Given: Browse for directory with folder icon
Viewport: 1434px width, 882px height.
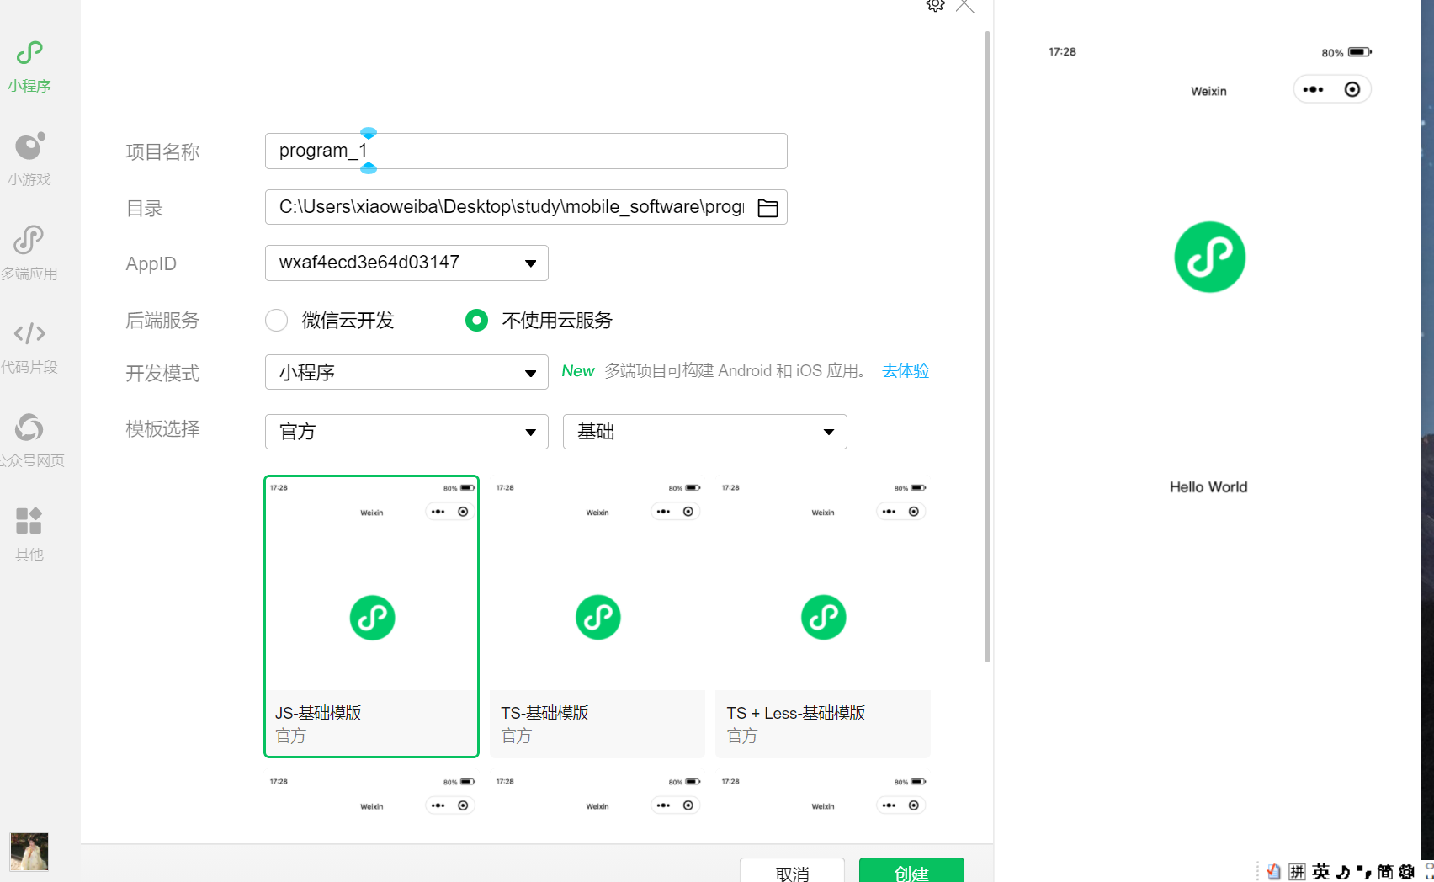Looking at the screenshot, I should (x=767, y=208).
